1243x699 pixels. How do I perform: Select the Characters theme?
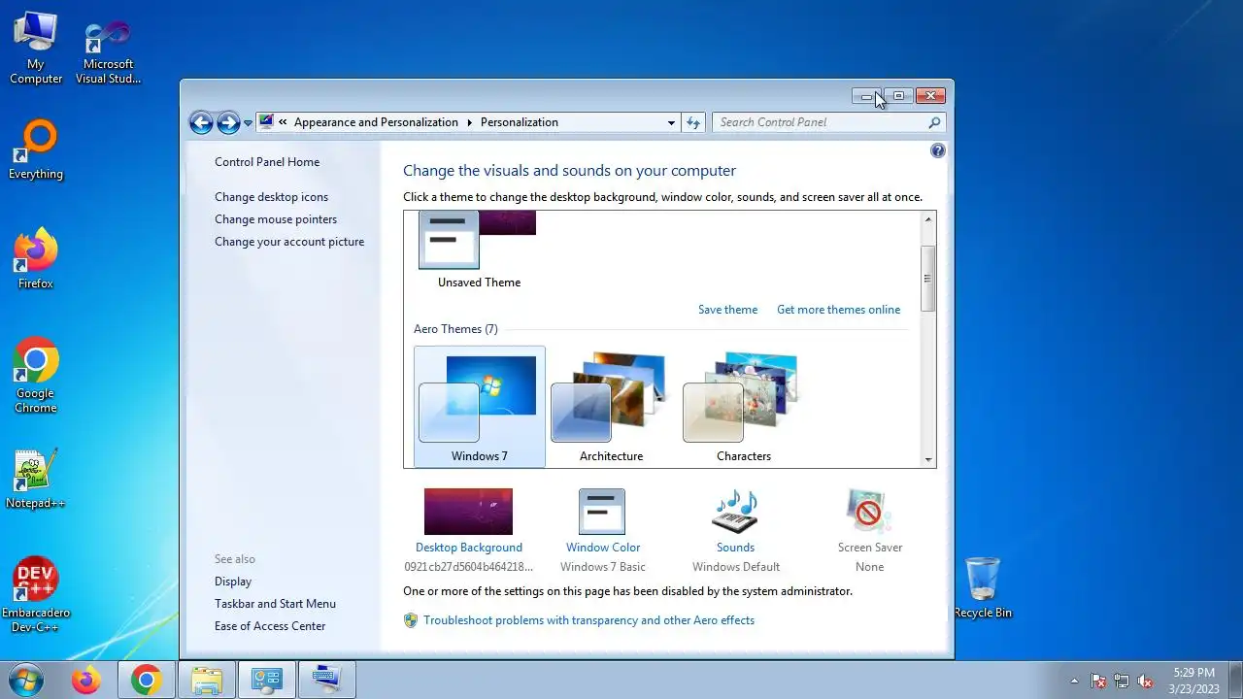pyautogui.click(x=744, y=407)
